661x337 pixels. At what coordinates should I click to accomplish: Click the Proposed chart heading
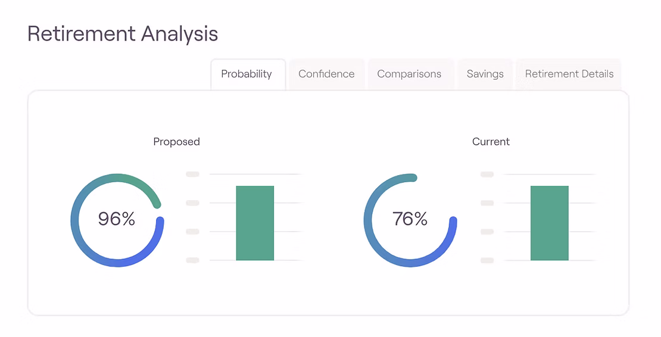click(176, 142)
